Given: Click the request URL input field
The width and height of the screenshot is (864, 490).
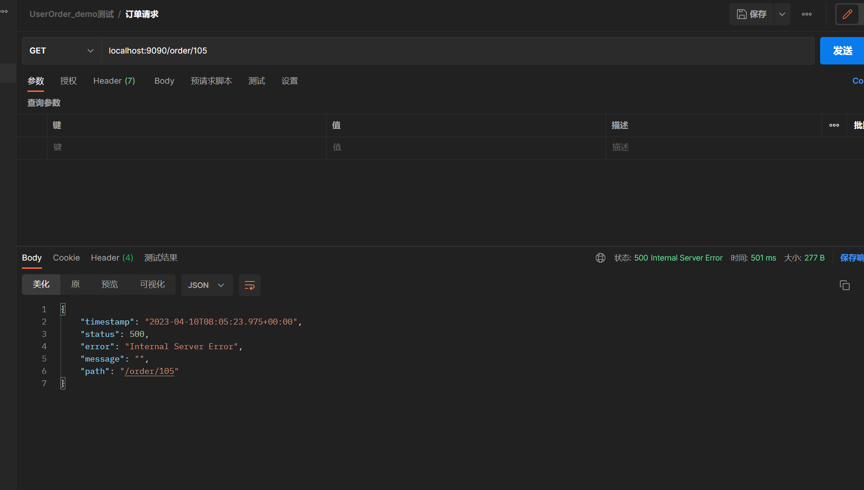Looking at the screenshot, I should pos(458,51).
